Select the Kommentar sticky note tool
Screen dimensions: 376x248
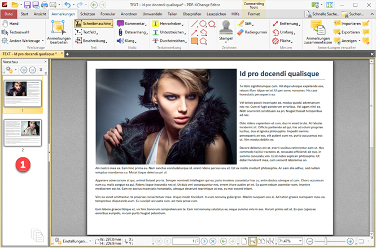point(131,24)
